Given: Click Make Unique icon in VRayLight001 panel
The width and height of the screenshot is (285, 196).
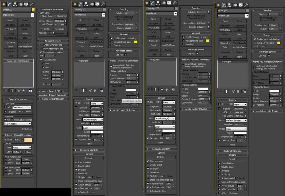Looking at the screenshot, I should (x=90, y=90).
